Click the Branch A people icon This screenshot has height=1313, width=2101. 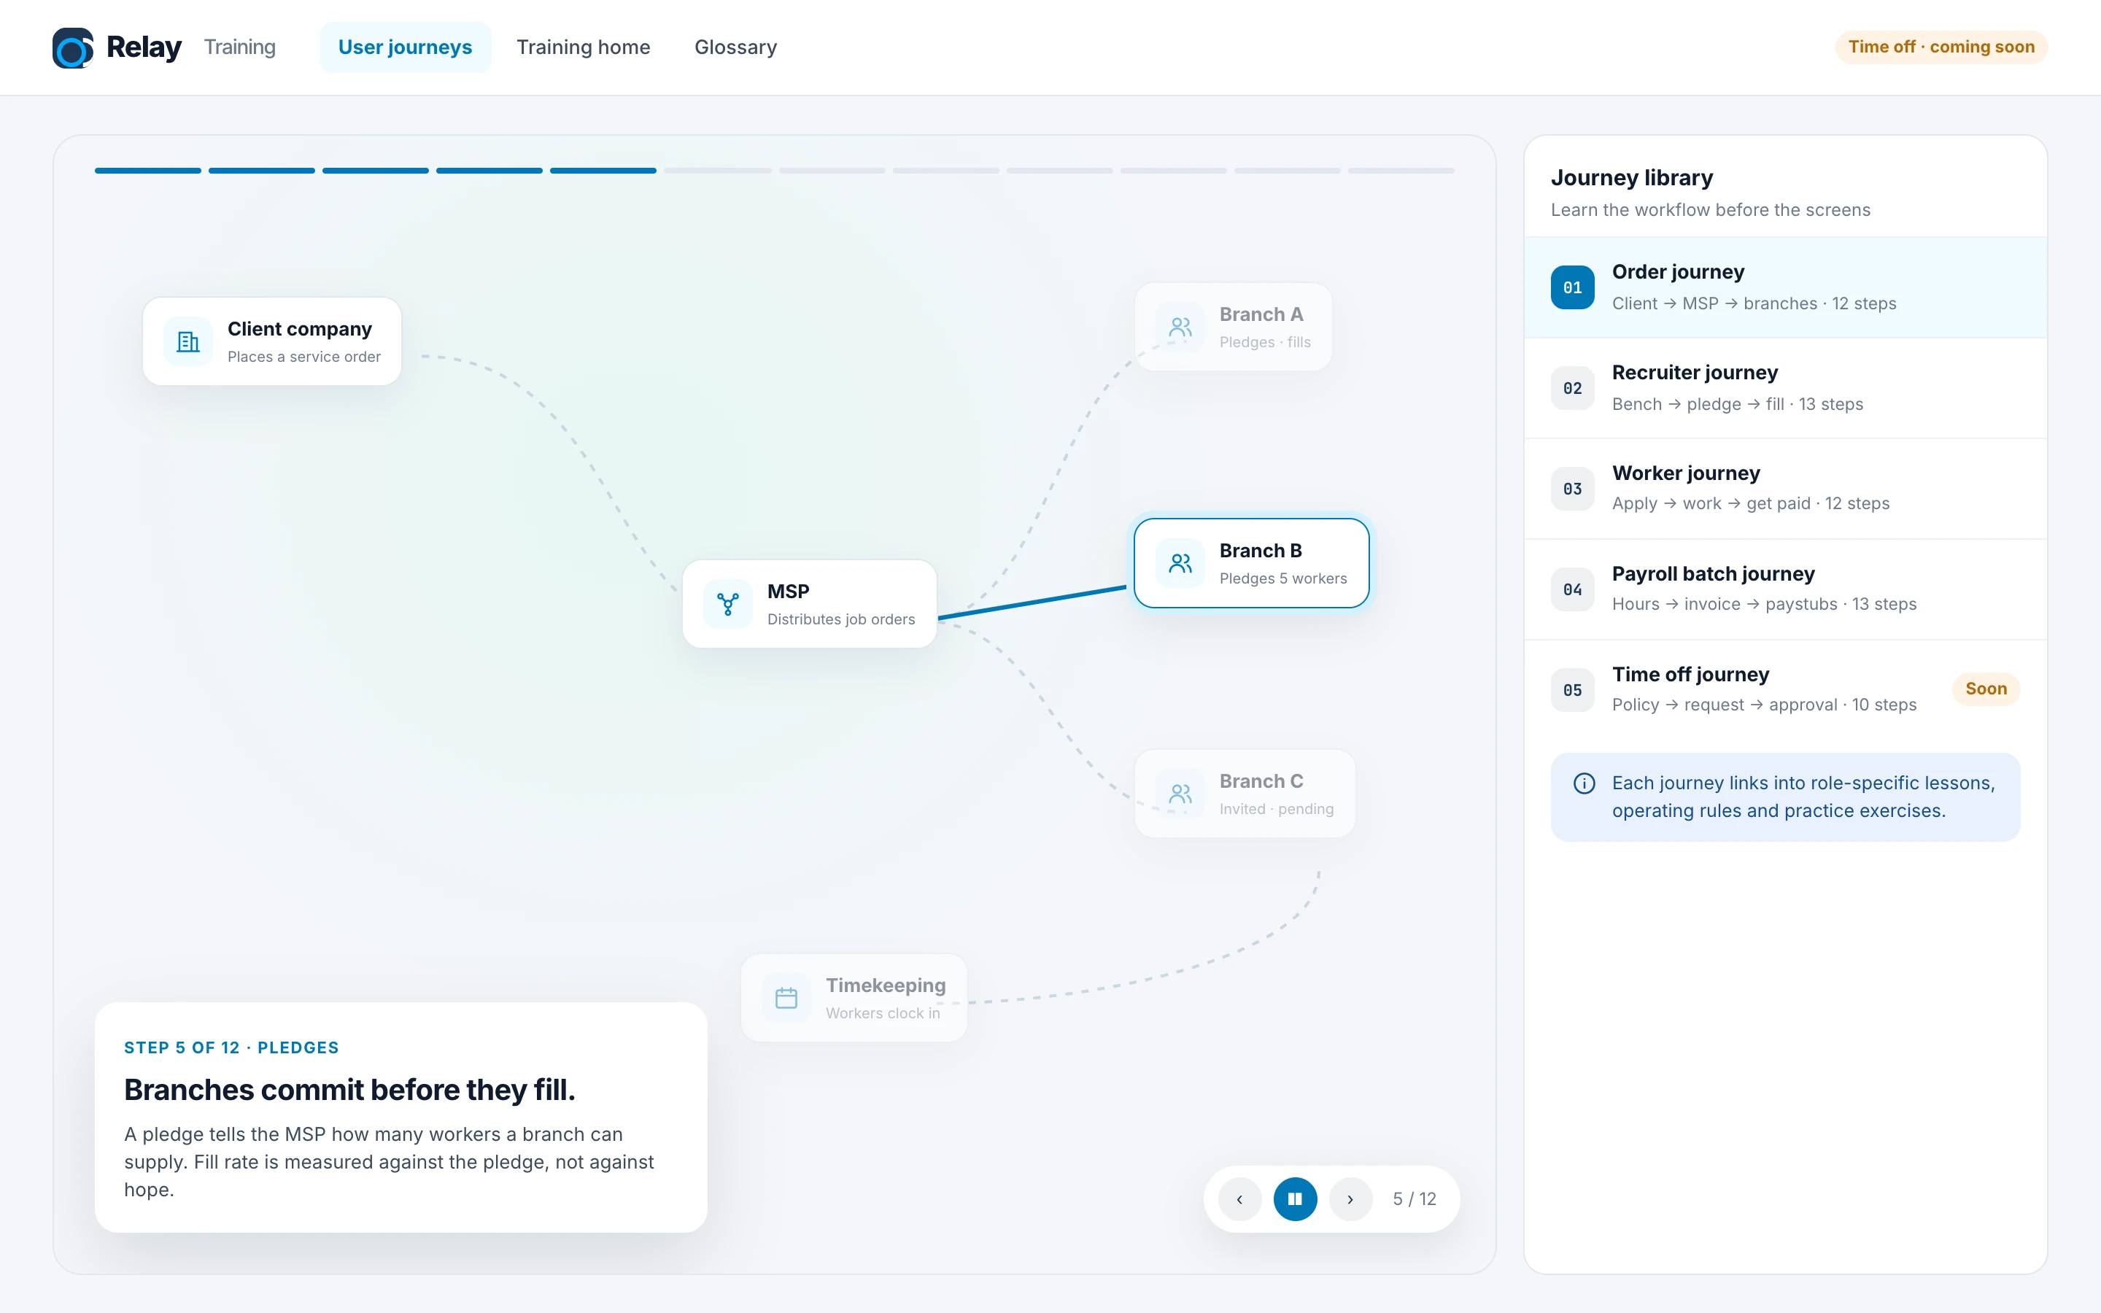tap(1180, 328)
